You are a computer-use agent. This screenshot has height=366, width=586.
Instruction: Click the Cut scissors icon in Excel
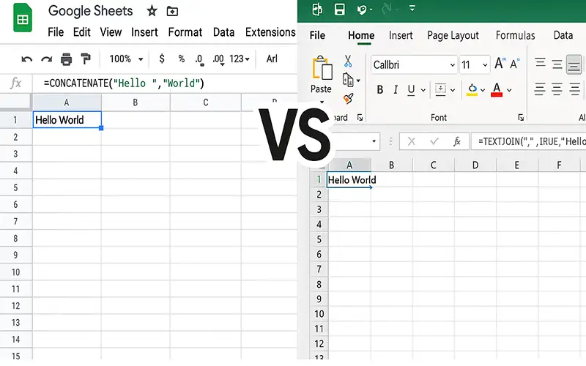click(x=348, y=61)
